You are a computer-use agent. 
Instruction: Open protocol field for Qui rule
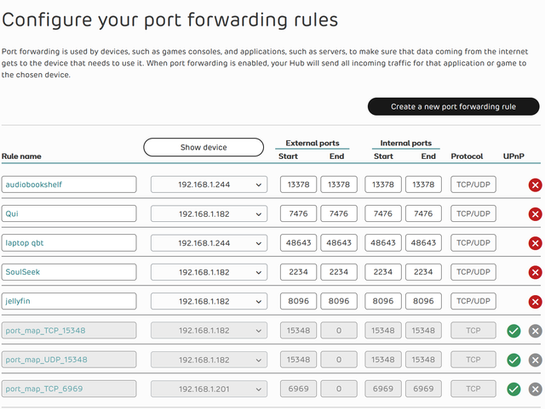(473, 213)
